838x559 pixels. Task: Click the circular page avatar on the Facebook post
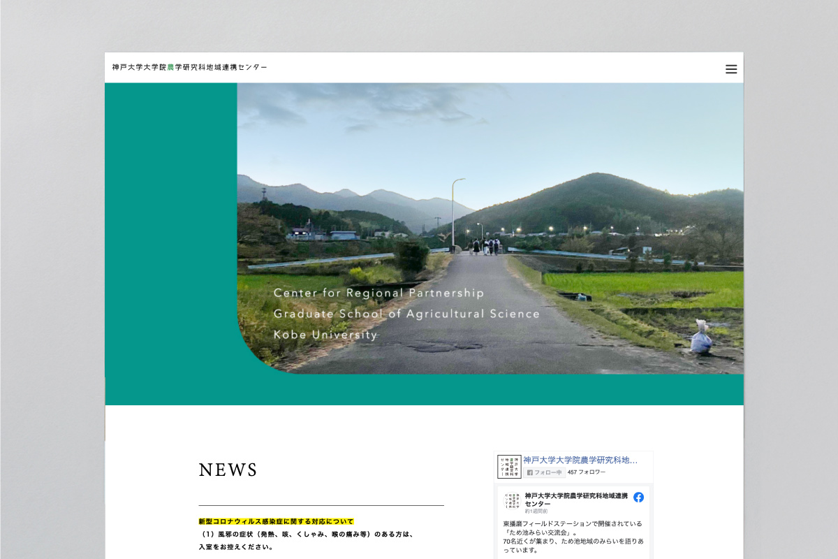point(513,500)
